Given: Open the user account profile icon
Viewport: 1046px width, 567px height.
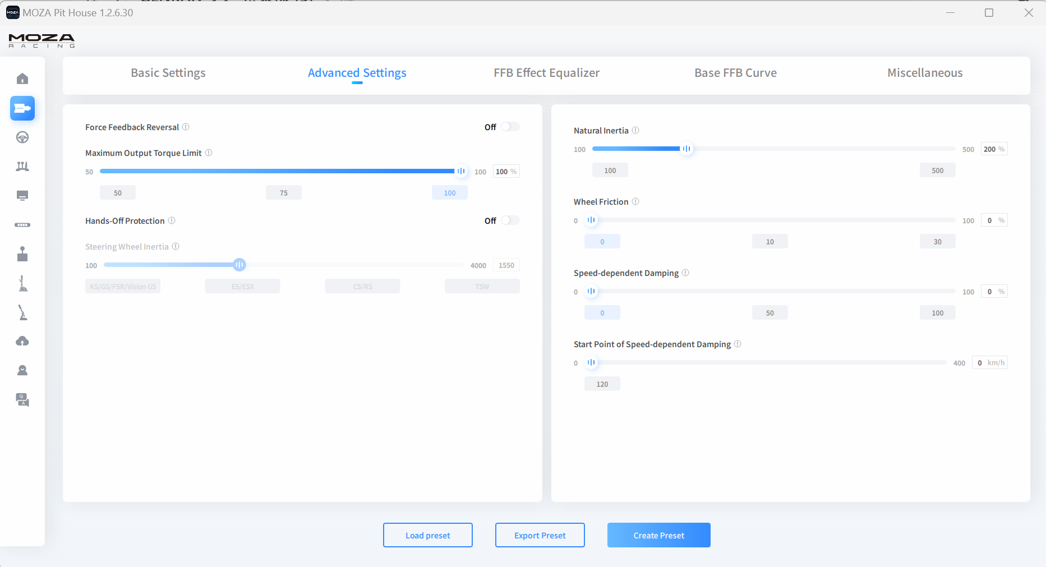Looking at the screenshot, I should (22, 370).
